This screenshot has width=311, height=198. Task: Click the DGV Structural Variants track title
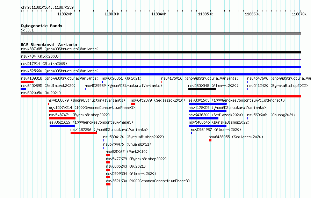tap(49, 45)
